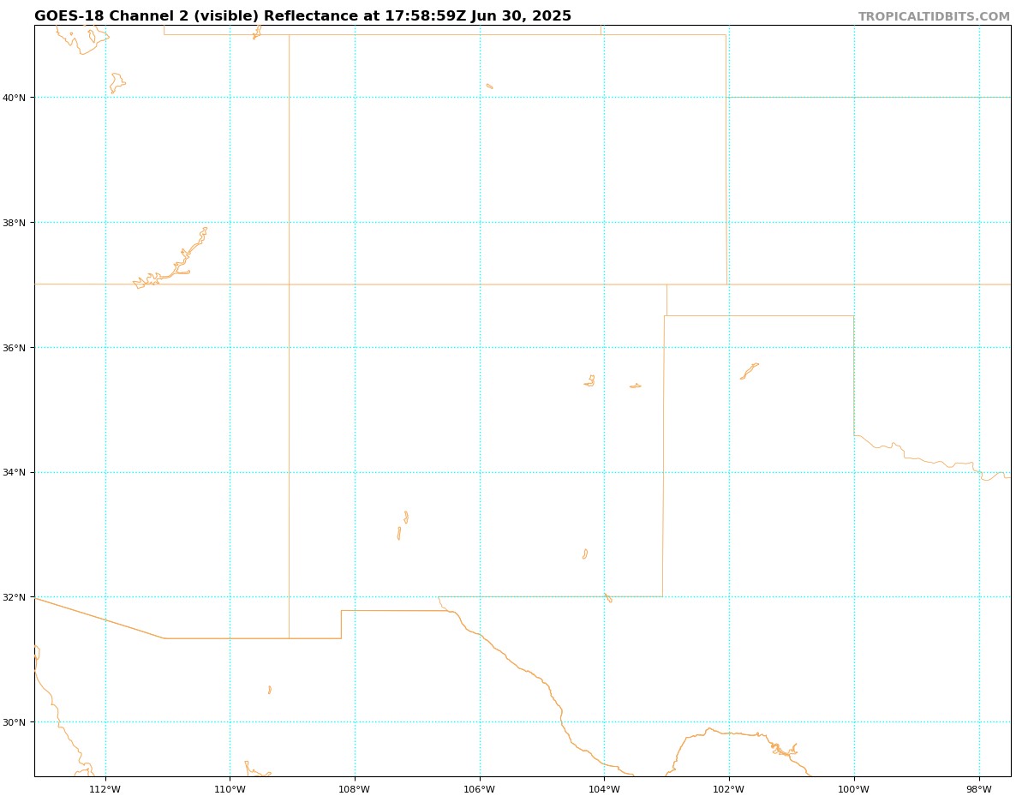Click the 36°N latitude label

15,348
